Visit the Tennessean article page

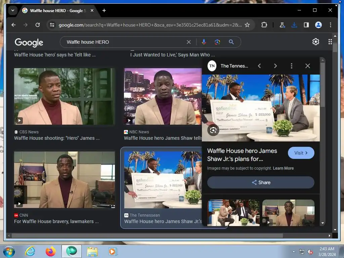point(301,153)
